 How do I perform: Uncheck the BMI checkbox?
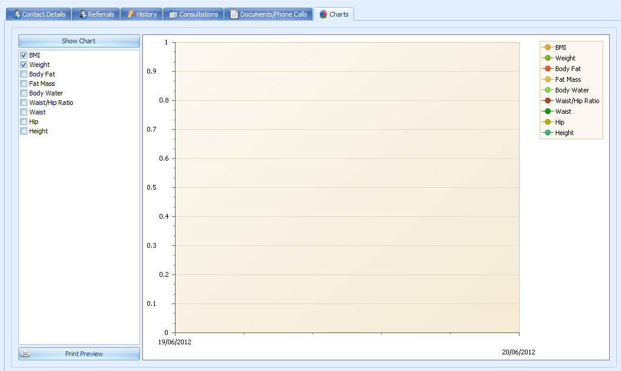point(24,55)
